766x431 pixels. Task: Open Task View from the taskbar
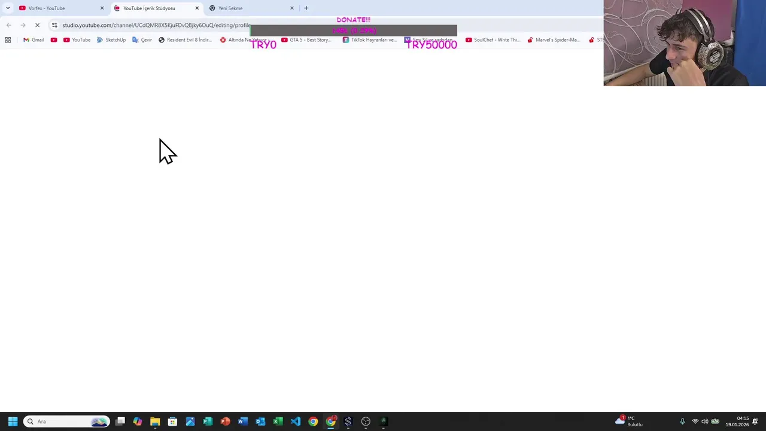[120, 421]
